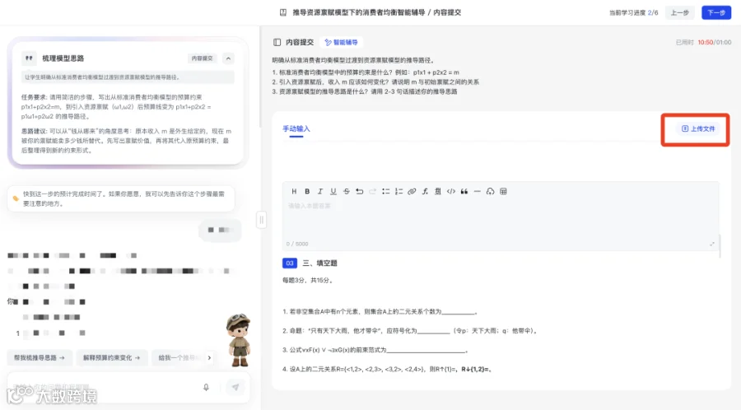
Task: Show more suggestion chips with arrow
Action: 209,357
